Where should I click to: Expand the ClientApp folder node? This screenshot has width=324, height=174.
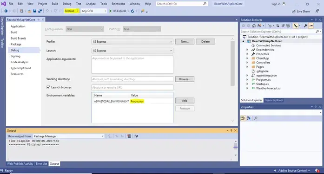(x=247, y=58)
